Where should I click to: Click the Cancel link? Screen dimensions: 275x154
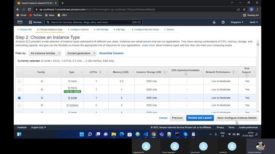pos(163,118)
